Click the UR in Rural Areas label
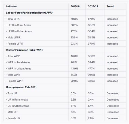129x124 pixels. [x=17, y=99]
